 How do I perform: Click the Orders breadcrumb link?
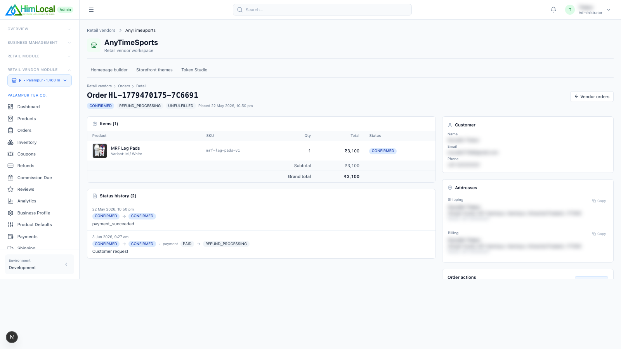[124, 86]
